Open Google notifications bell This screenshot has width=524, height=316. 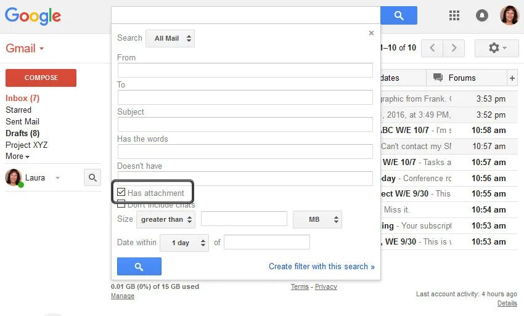pyautogui.click(x=482, y=15)
